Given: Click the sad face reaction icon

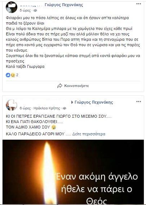Looking at the screenshot, I should pos(13,75).
